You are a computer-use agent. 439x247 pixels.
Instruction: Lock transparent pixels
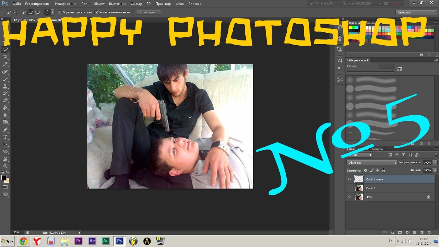pos(365,170)
